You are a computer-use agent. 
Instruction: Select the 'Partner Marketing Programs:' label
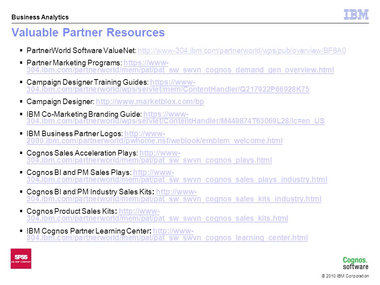click(x=74, y=63)
